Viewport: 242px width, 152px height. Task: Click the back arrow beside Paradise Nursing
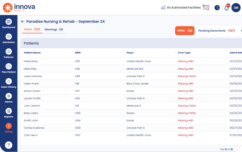click(x=23, y=21)
